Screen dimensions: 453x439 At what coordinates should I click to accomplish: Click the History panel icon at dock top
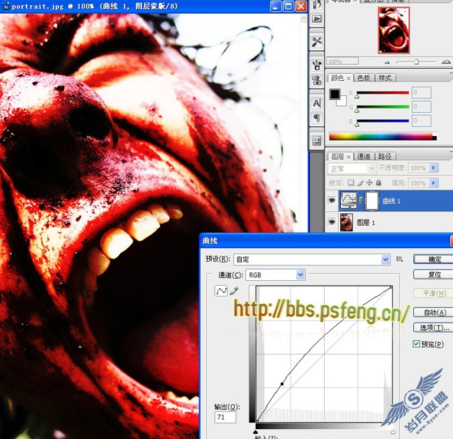coord(316,3)
